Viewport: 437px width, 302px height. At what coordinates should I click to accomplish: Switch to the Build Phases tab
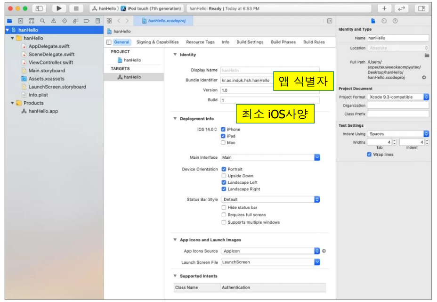tap(283, 42)
